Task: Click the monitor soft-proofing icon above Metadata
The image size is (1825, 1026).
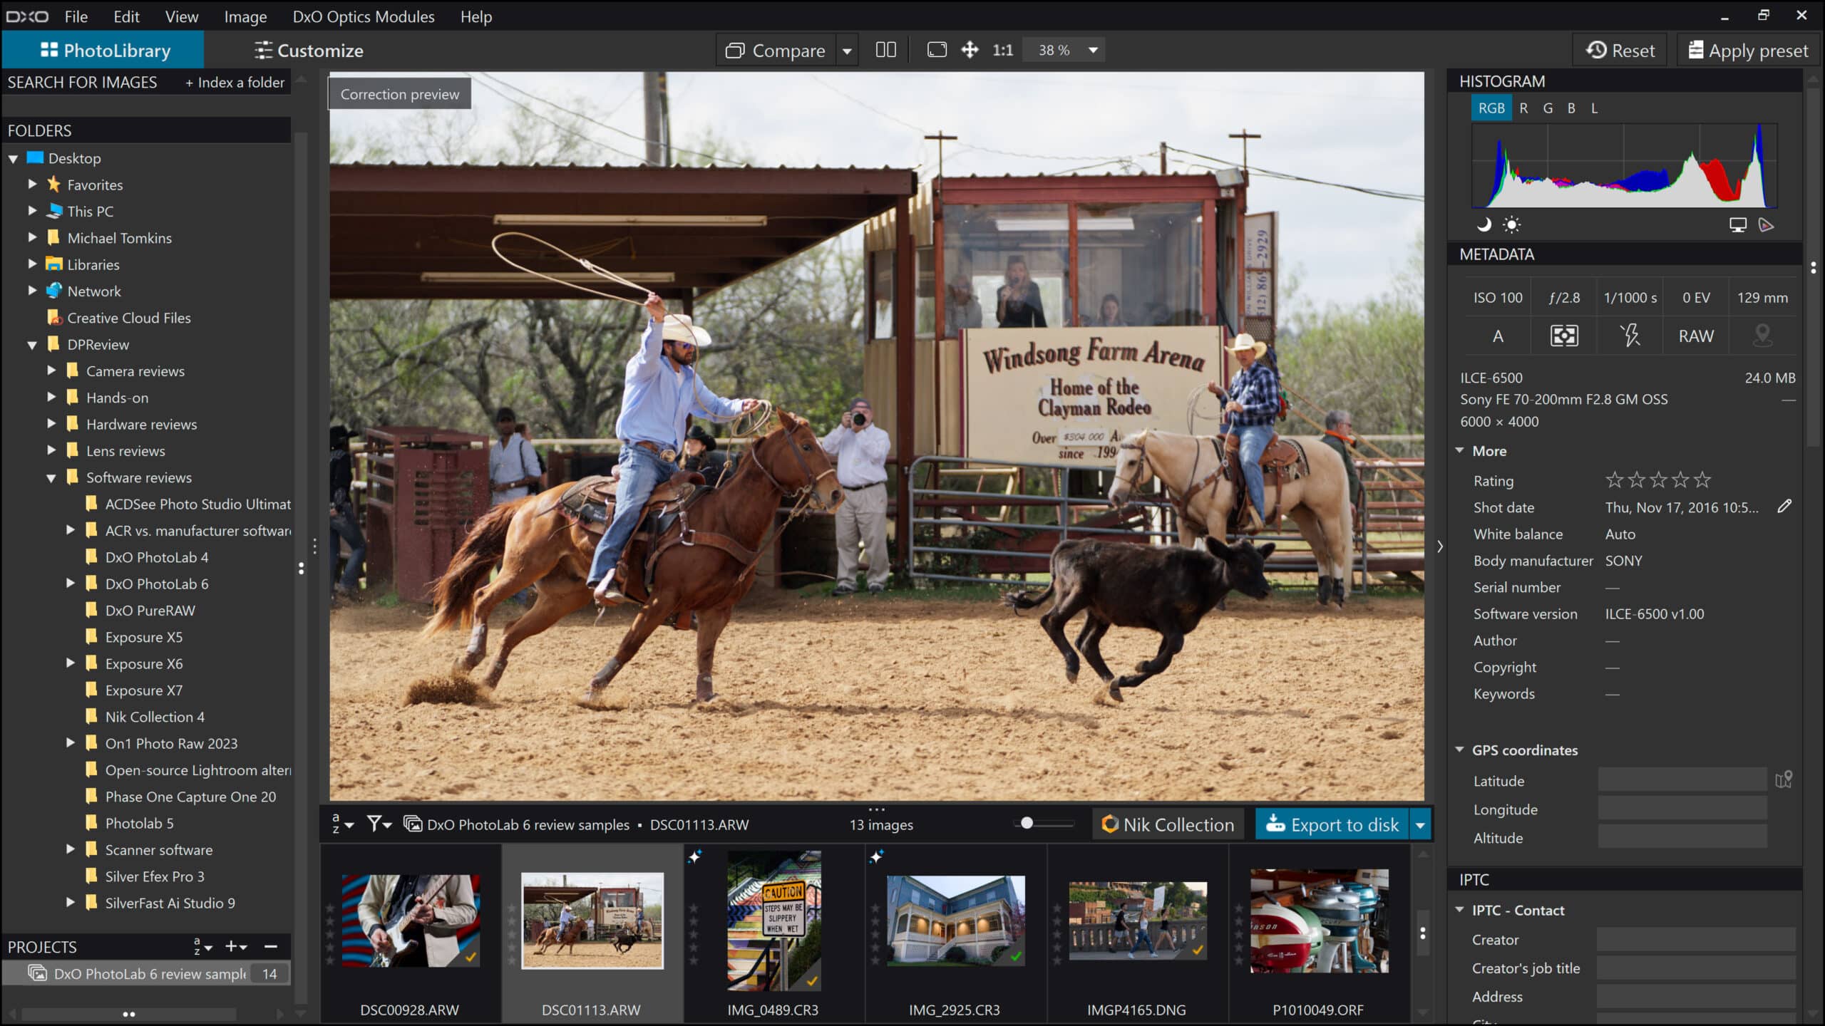Action: pyautogui.click(x=1737, y=224)
